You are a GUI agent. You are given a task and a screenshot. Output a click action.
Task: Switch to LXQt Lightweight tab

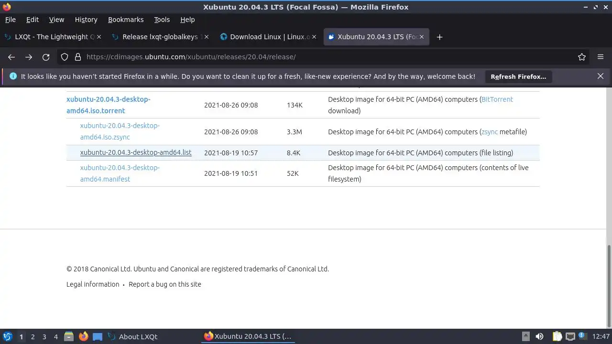tap(52, 37)
